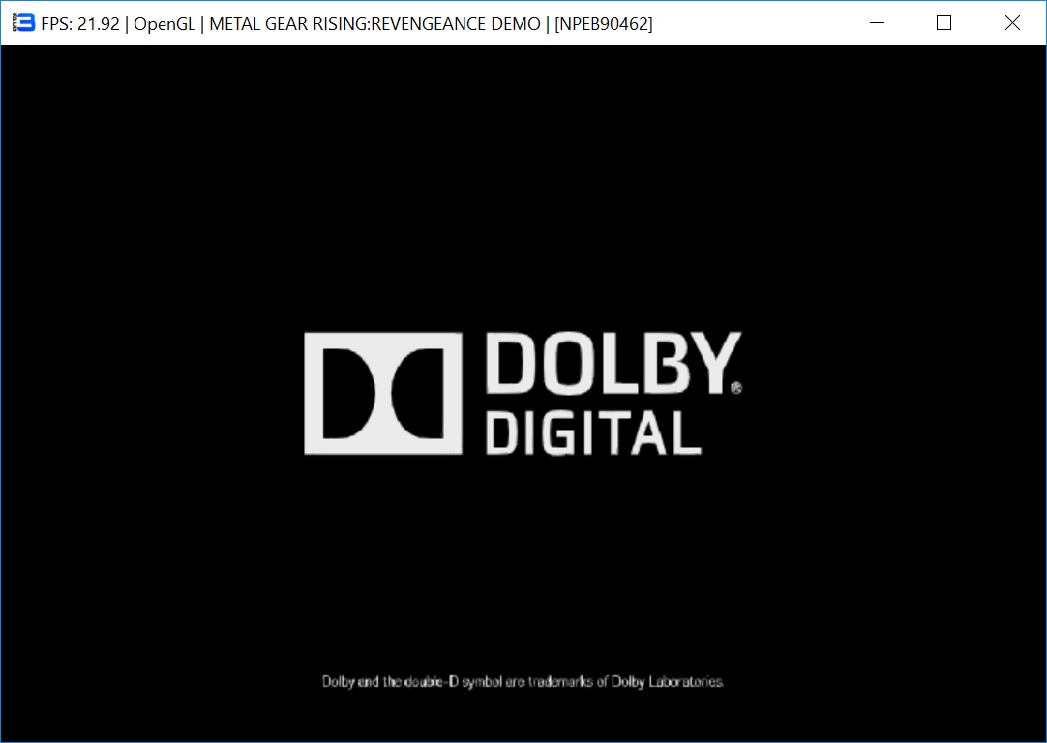Click the right D shape in Dolby symbol

(x=422, y=393)
